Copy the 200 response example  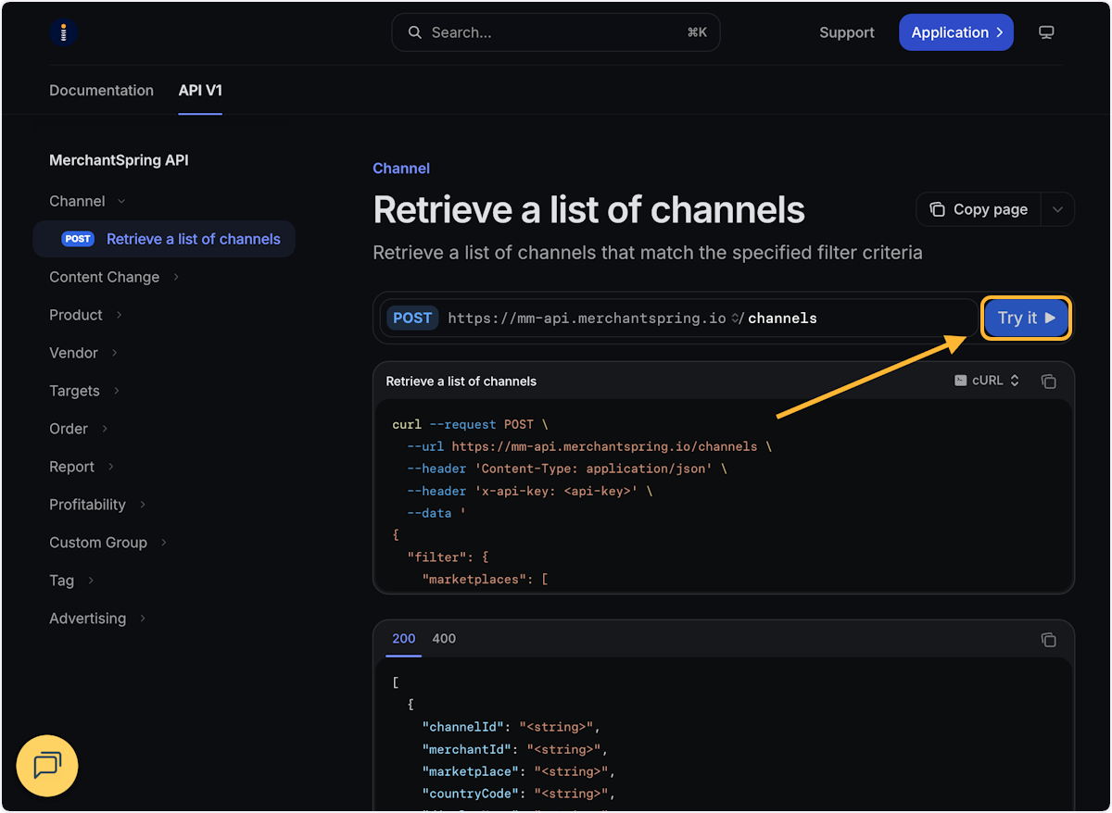1048,639
